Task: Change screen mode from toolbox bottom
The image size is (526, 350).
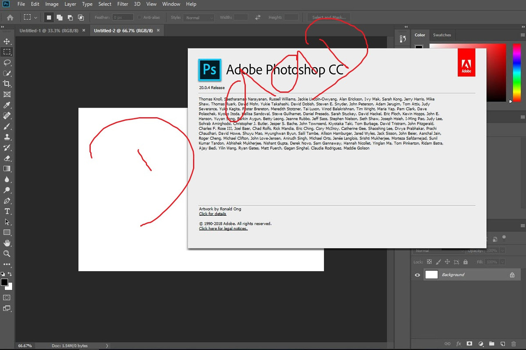Action: point(7,308)
